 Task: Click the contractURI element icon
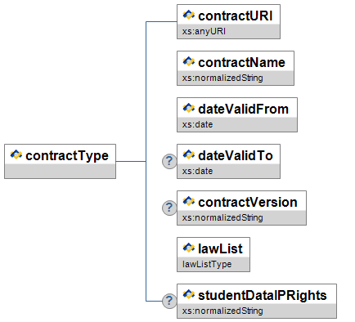(189, 15)
